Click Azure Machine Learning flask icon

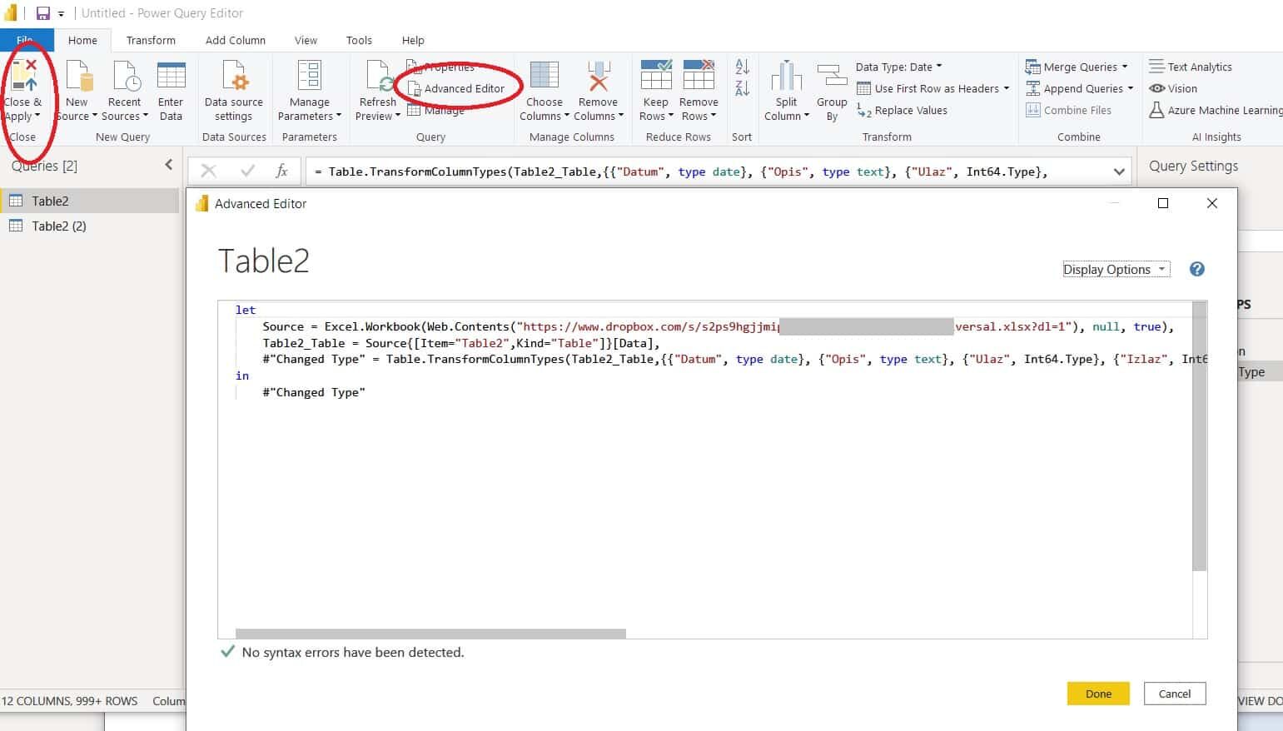(1156, 110)
